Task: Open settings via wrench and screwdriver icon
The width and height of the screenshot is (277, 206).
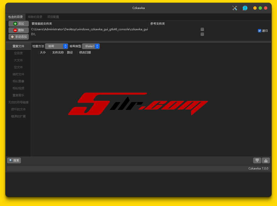Action: tap(235, 8)
